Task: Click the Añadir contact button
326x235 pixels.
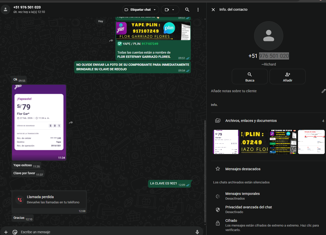Action: coord(287,77)
